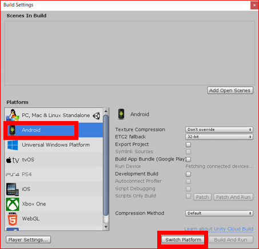Click platform list scrollbar down arrow

[x=106, y=227]
